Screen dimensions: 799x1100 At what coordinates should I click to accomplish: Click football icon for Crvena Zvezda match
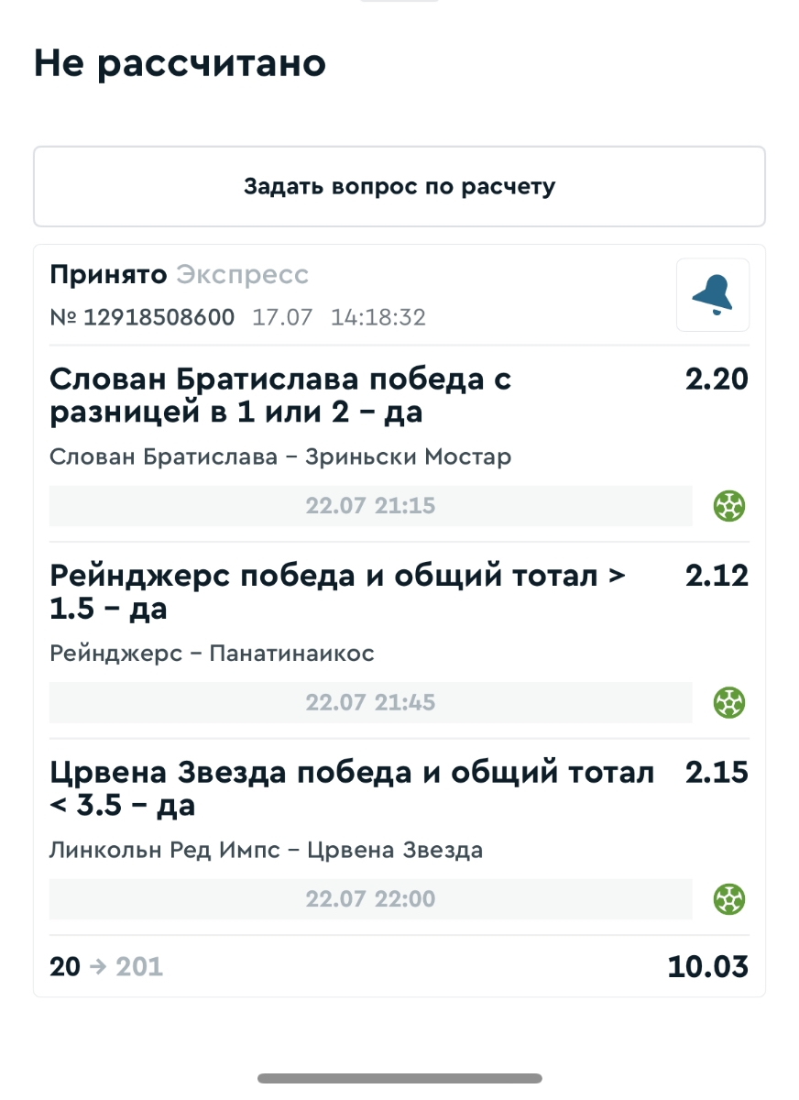[729, 899]
